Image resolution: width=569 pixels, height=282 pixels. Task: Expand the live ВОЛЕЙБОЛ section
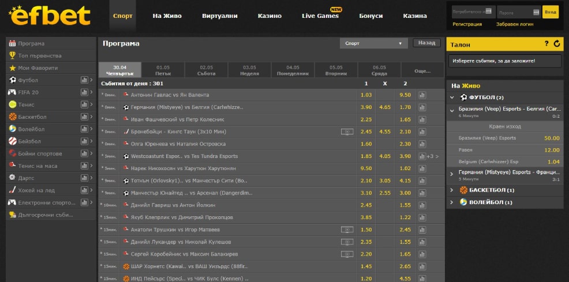click(x=452, y=202)
